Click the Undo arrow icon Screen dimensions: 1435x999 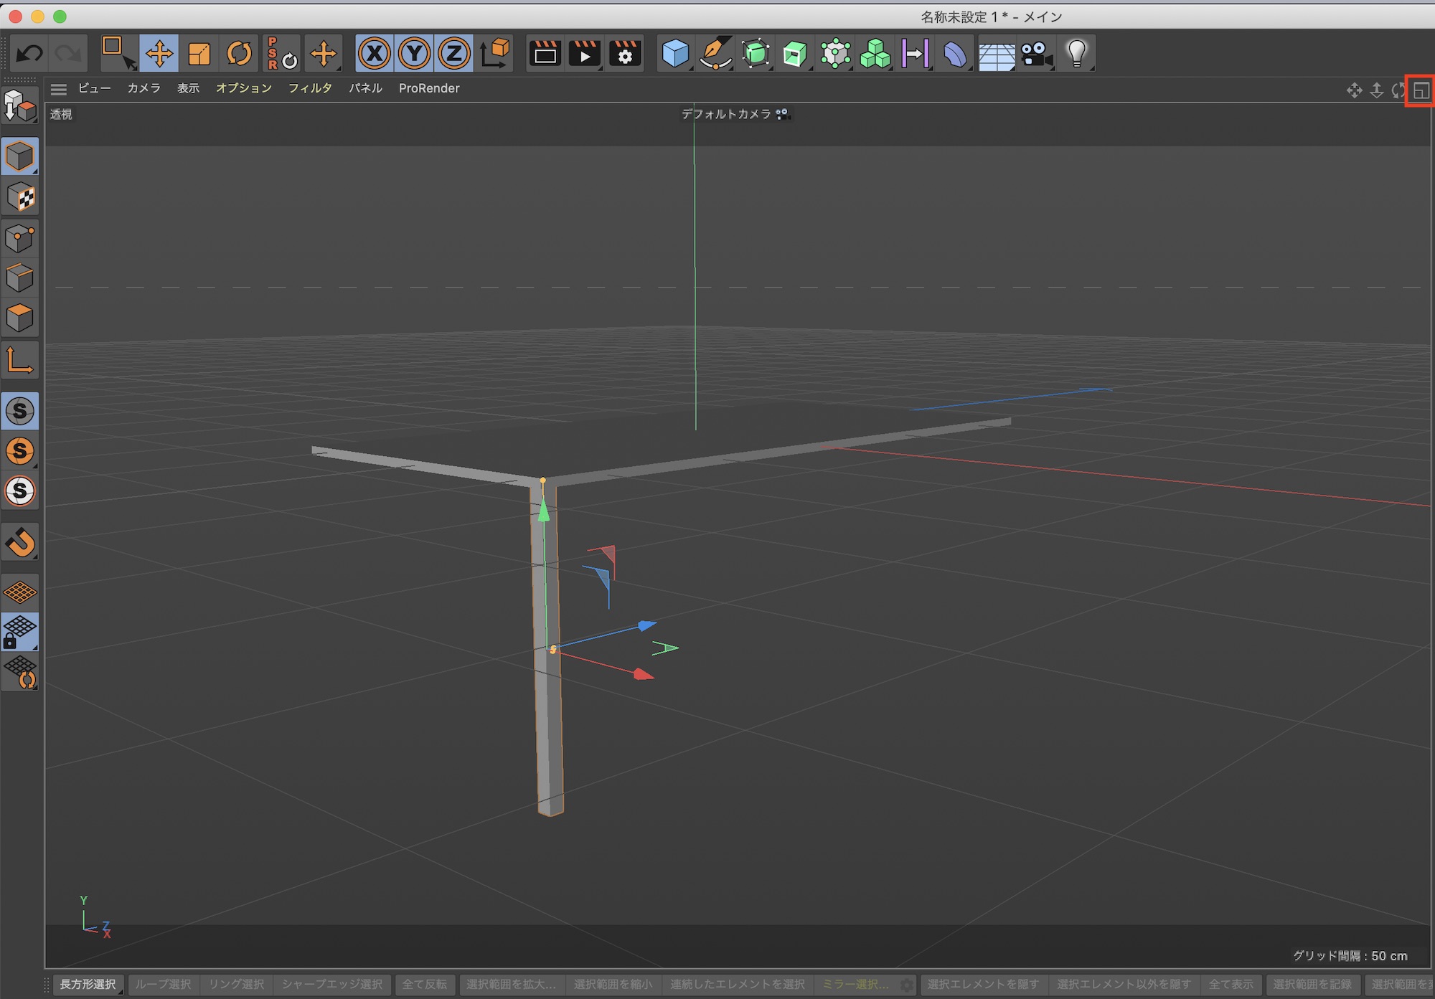(x=29, y=53)
